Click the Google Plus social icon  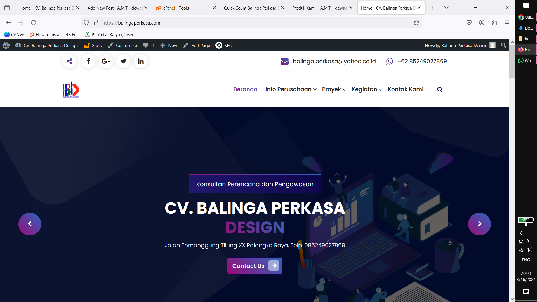pos(106,61)
